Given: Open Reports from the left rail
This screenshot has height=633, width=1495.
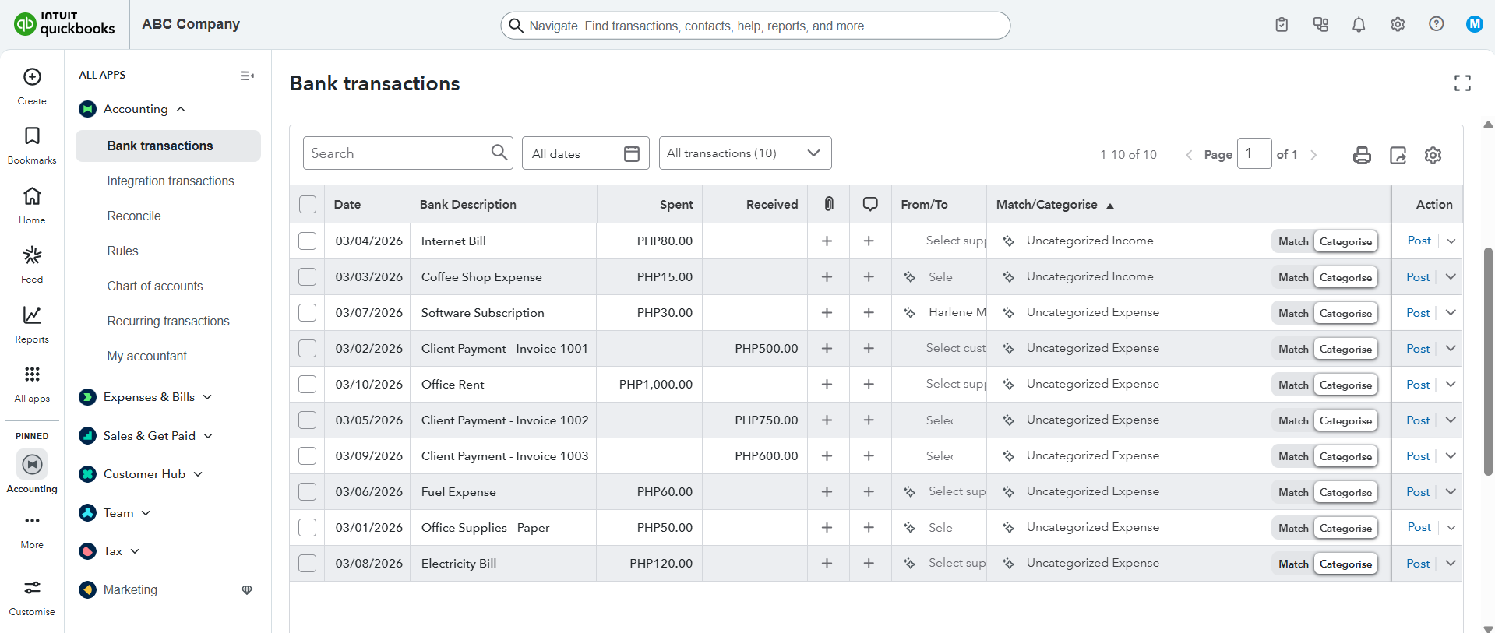Looking at the screenshot, I should 32,324.
